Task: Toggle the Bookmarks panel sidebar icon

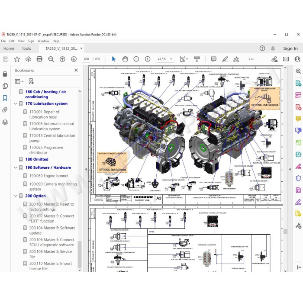Action: point(5,98)
